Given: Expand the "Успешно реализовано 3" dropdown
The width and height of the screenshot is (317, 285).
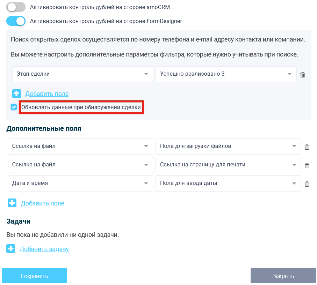Looking at the screenshot, I should click(x=226, y=74).
